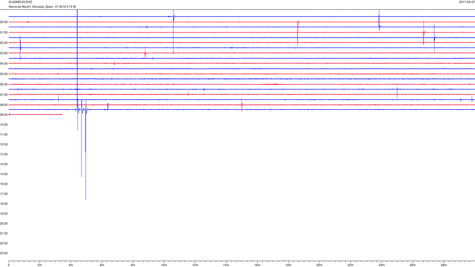
Task: Pick the 07:30 row label
Action: 3,95
